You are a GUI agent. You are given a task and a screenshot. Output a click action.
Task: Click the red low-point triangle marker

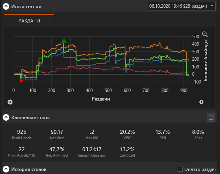[21, 81]
